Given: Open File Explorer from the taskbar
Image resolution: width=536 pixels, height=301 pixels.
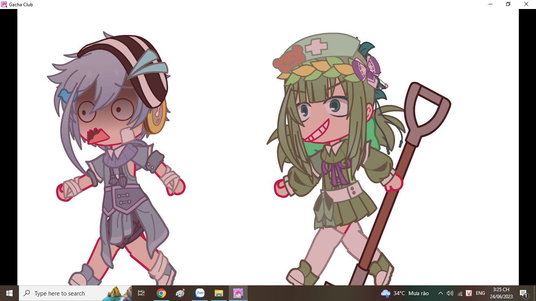Looking at the screenshot, I should click(219, 293).
